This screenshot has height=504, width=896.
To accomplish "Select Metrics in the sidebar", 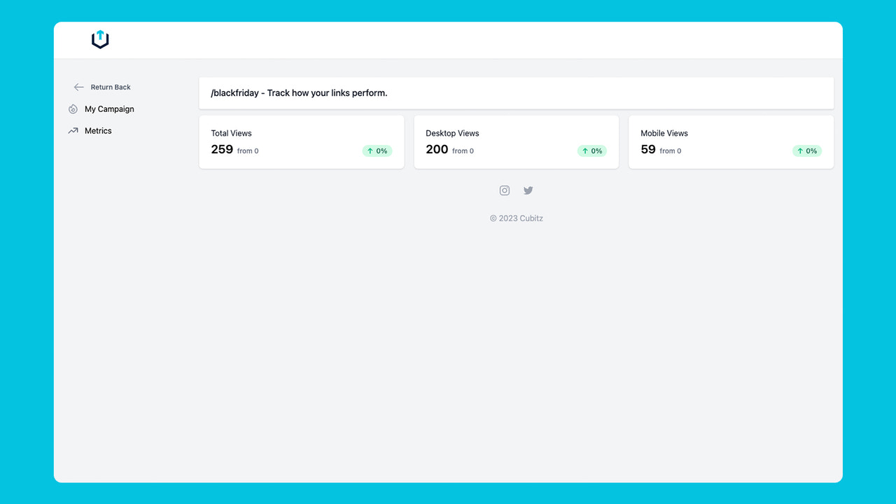I will point(97,131).
